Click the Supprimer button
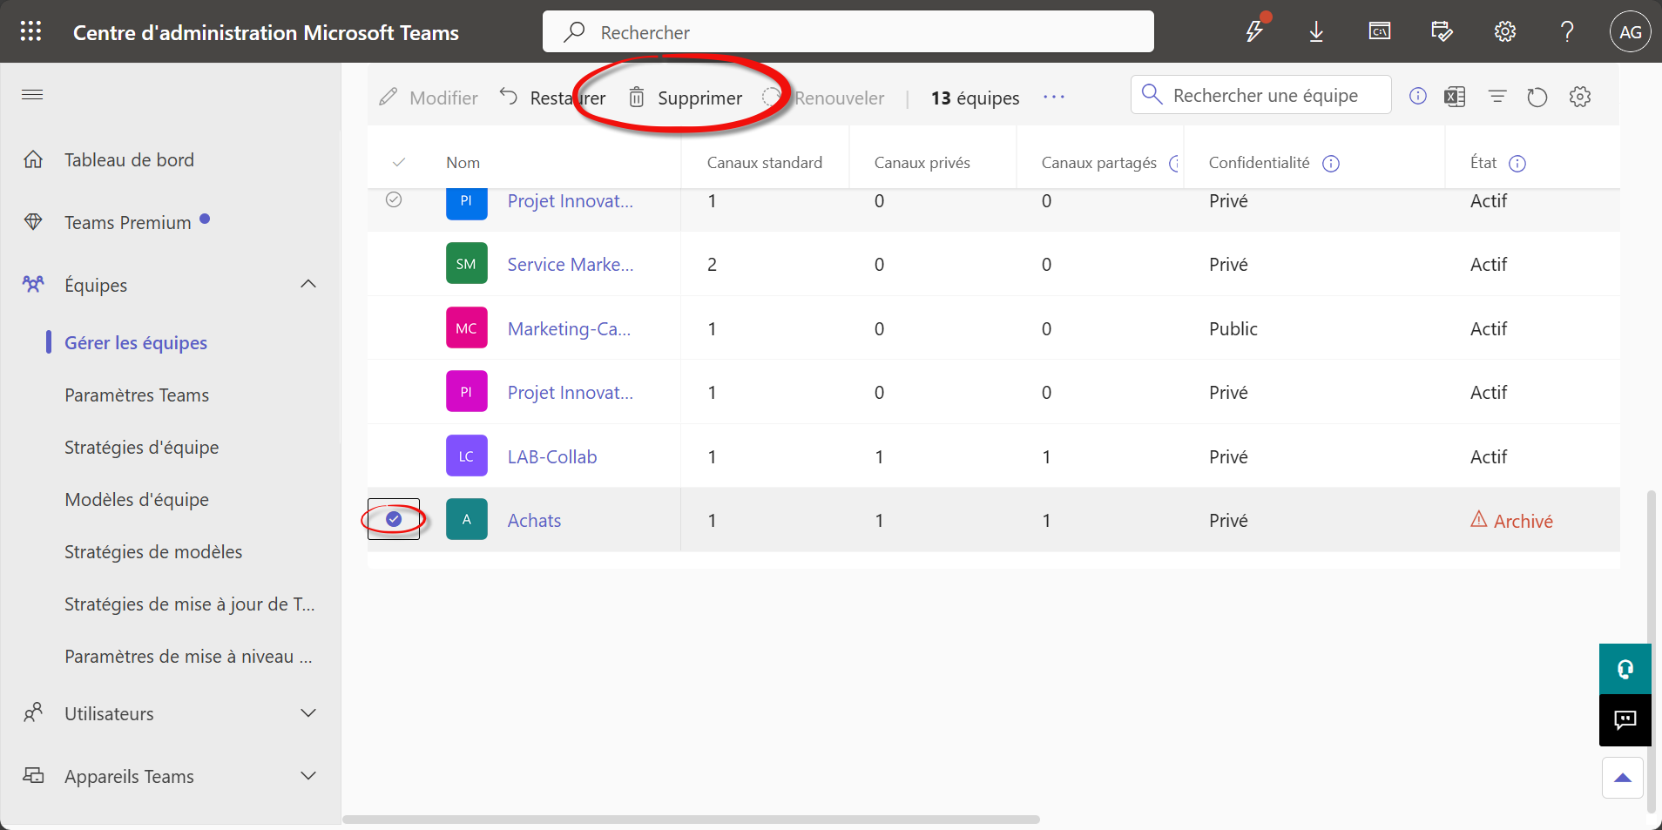The width and height of the screenshot is (1662, 830). pos(686,98)
